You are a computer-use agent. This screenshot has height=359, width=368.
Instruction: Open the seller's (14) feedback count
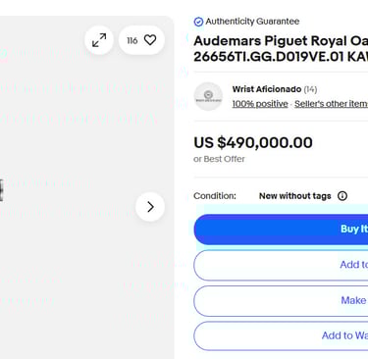pos(310,89)
